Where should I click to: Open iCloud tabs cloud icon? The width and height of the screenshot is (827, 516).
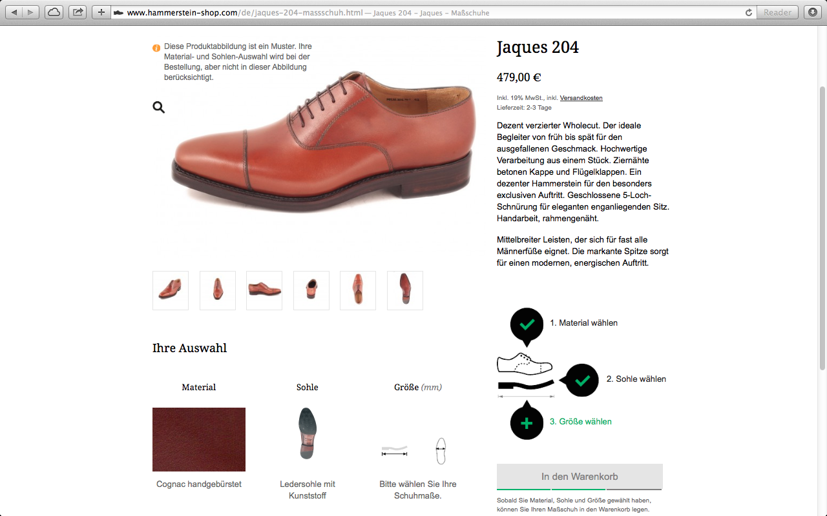54,12
